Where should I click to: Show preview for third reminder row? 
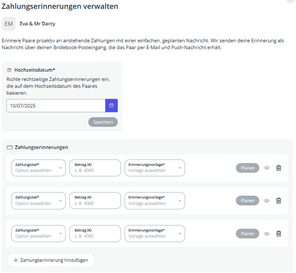(x=266, y=233)
